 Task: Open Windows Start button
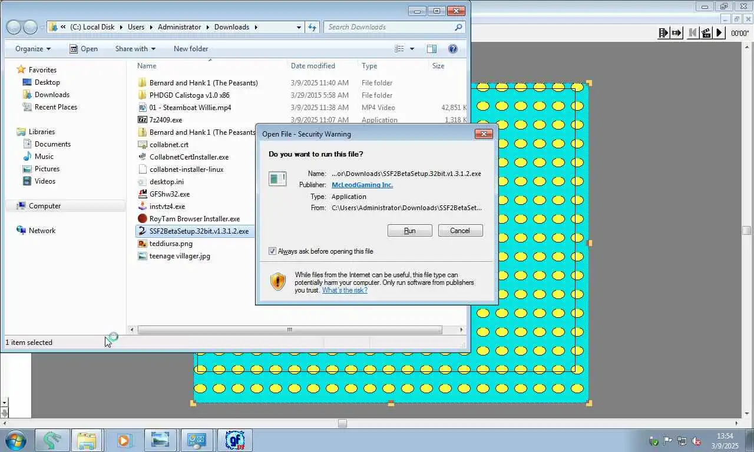pos(15,440)
